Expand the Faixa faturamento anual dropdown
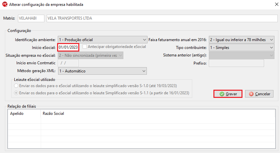Image resolution: width=280 pixels, height=153 pixels. (241, 40)
